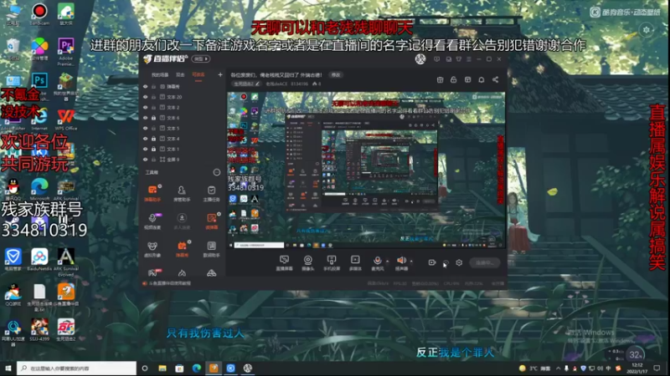Hide the 全屏 9 source layer
Image resolution: width=670 pixels, height=376 pixels.
[x=145, y=160]
